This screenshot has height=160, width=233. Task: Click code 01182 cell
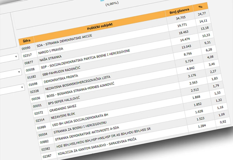[x=31, y=77]
